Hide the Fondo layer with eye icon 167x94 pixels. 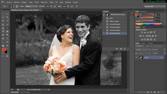[x=136, y=57]
